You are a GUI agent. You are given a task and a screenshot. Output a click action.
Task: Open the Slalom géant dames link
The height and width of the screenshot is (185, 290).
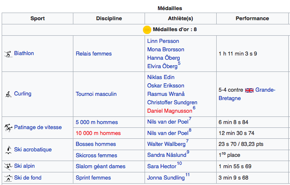coord(100,166)
